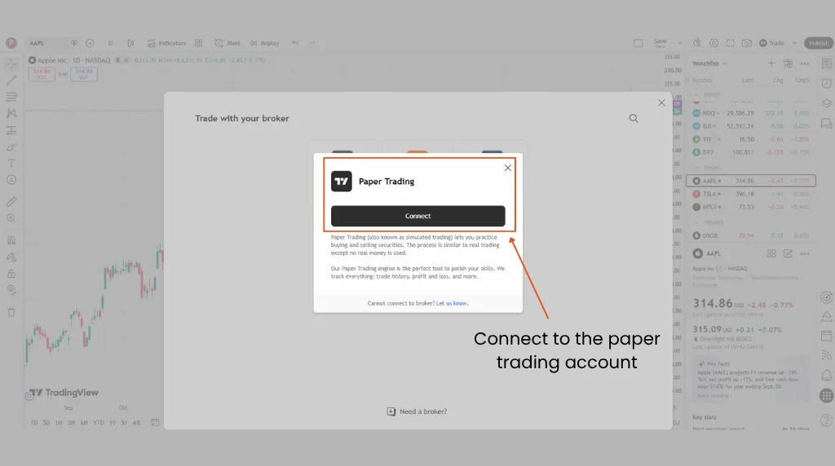The image size is (835, 466).
Task: Select the brush drawing tool
Action: click(11, 147)
